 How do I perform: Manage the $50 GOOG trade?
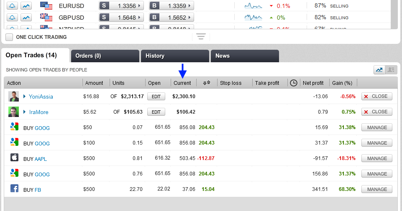(377, 127)
